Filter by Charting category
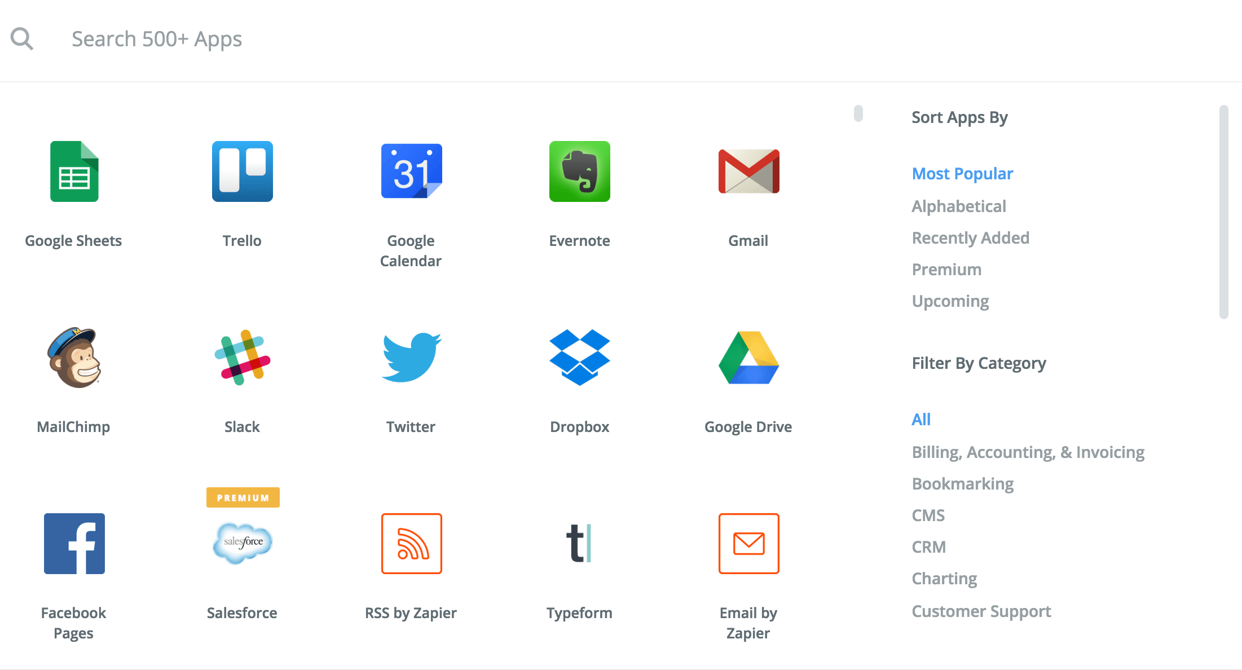The width and height of the screenshot is (1242, 670). coord(944,579)
